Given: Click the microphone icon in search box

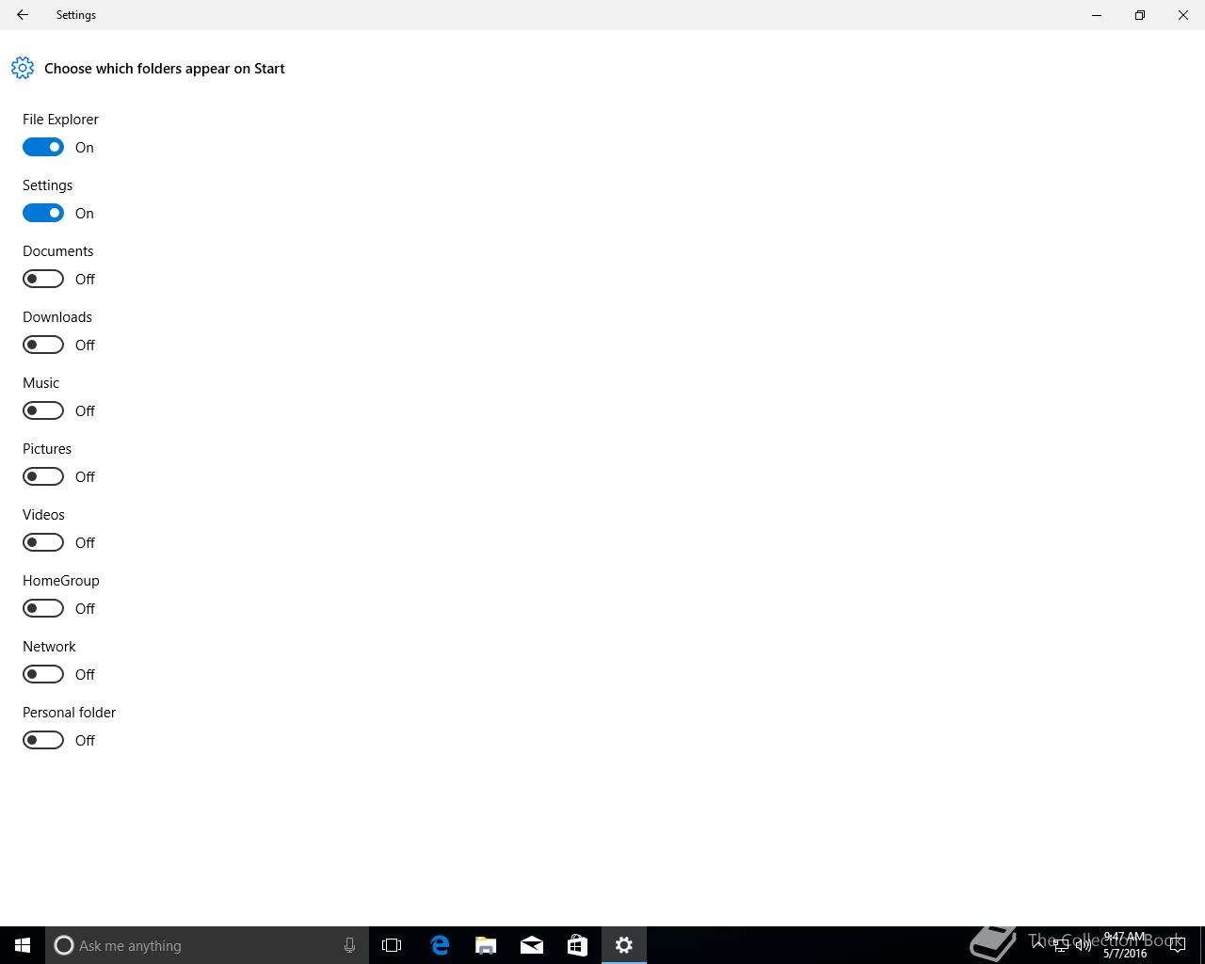Looking at the screenshot, I should [349, 945].
